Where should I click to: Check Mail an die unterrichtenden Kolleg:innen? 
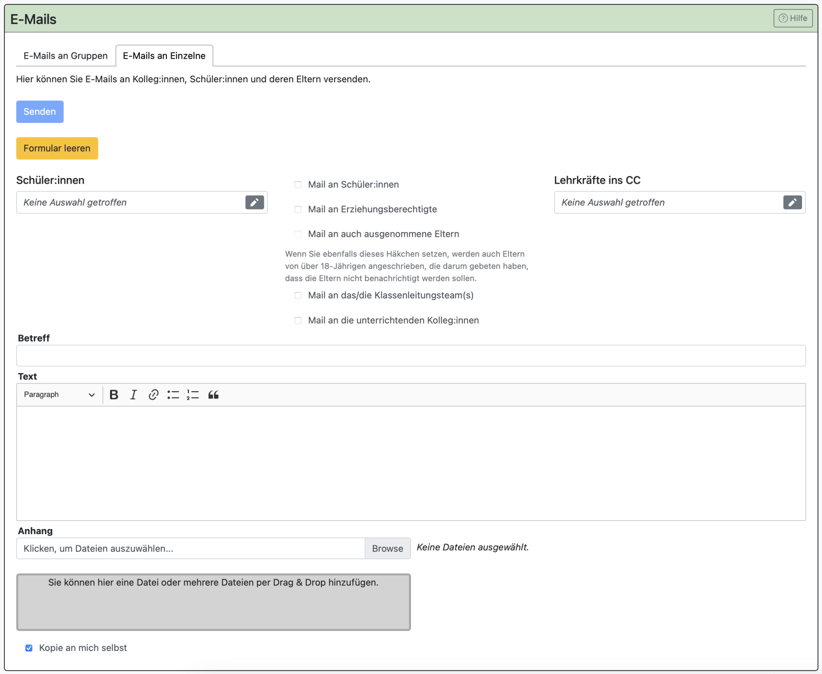pos(298,321)
